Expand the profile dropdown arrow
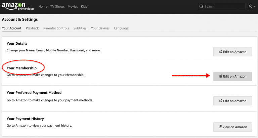The height and width of the screenshot is (138, 258). 255,7
